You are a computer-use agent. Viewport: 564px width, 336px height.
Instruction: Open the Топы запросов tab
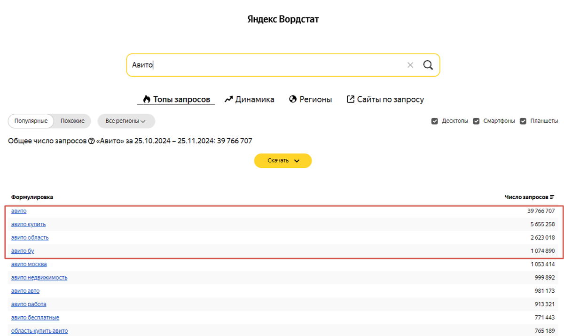tap(177, 100)
